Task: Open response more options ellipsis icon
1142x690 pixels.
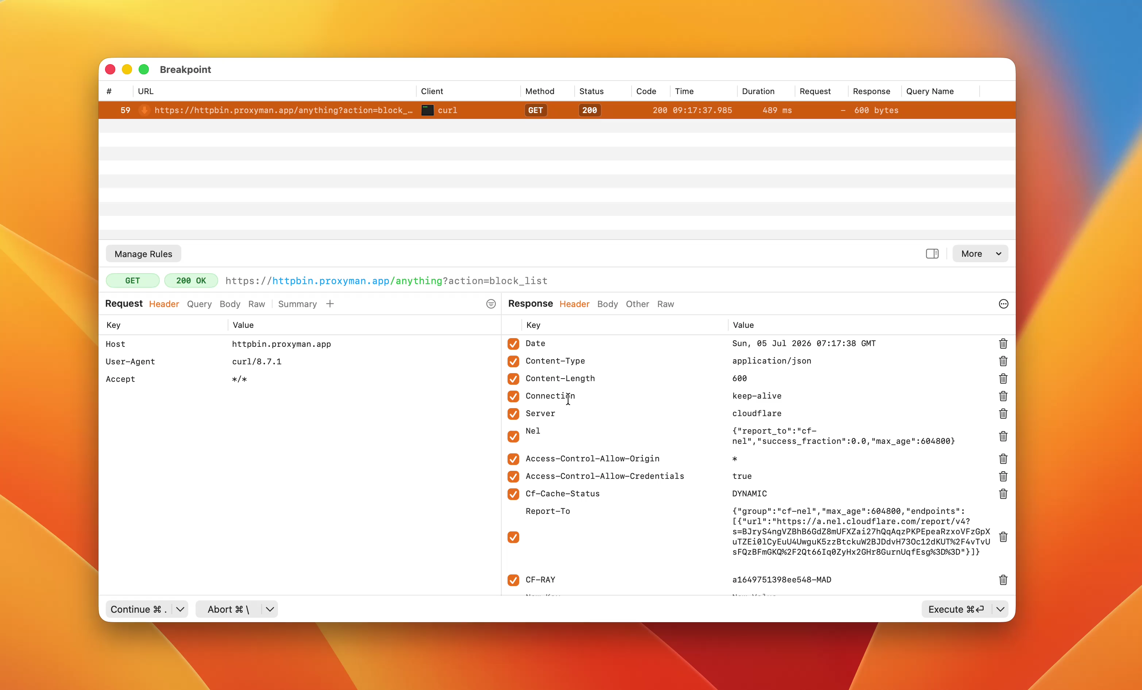Action: pyautogui.click(x=1003, y=304)
